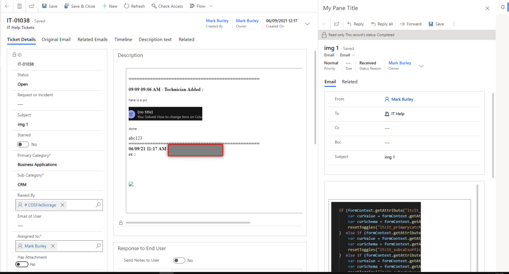The height and width of the screenshot is (274, 509).
Task: Click the search icon in Assigned to field
Action: (98, 246)
